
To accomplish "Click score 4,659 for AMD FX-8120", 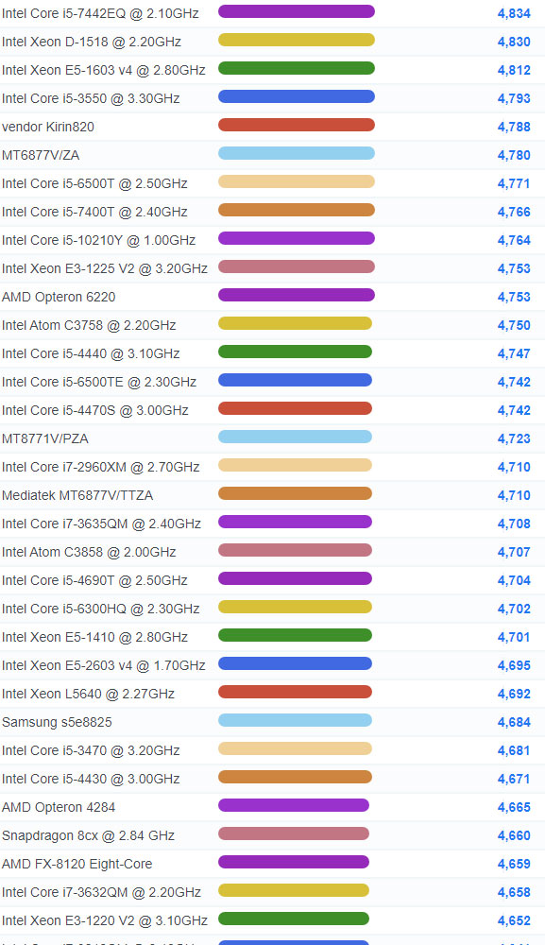I will coord(514,863).
